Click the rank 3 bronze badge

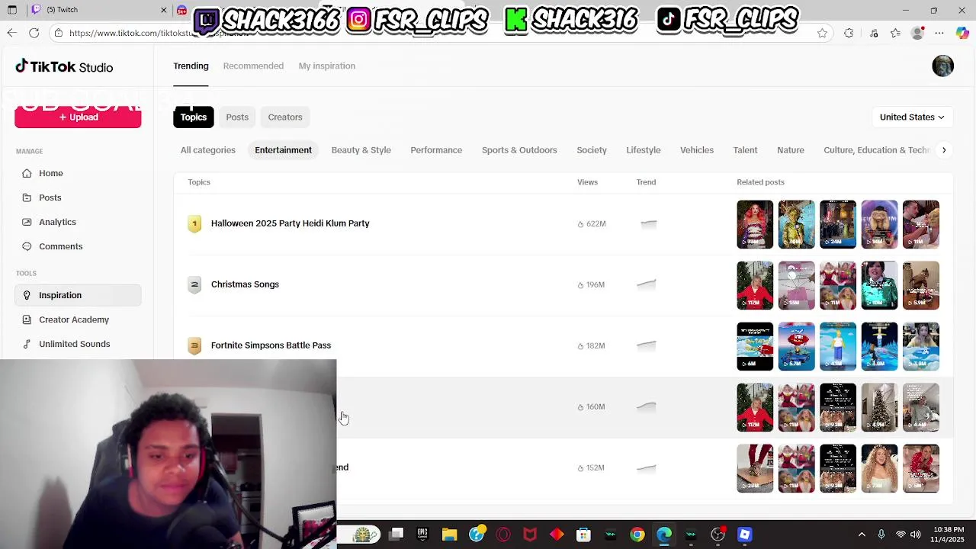point(194,345)
